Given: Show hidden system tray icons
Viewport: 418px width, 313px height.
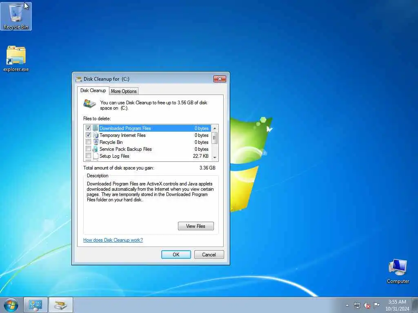Looking at the screenshot, I should pyautogui.click(x=347, y=305).
